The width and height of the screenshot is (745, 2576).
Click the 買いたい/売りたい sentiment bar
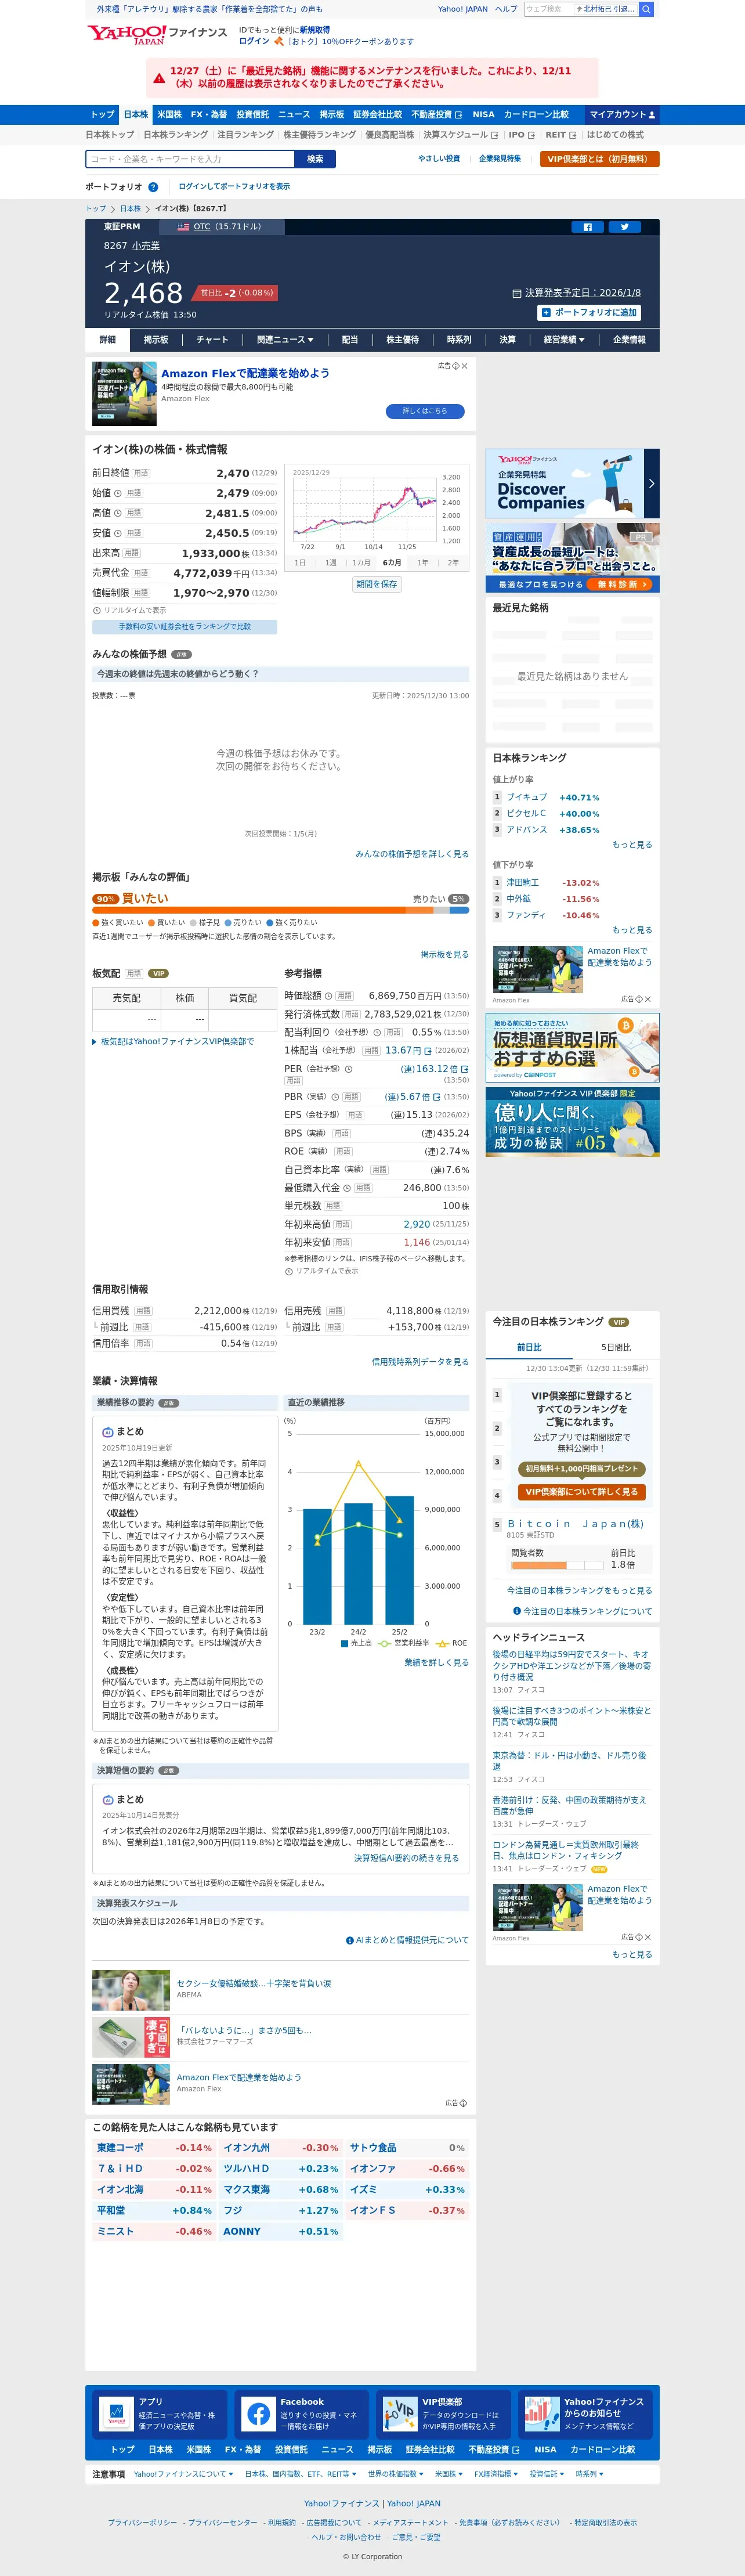[280, 910]
